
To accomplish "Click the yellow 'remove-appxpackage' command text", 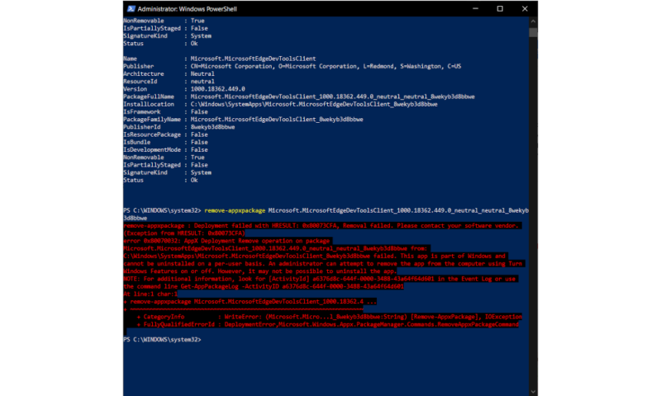I will (235, 210).
